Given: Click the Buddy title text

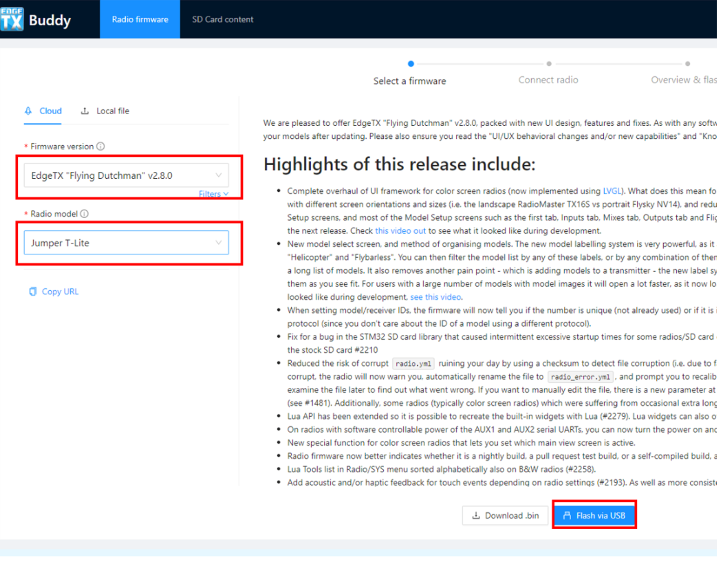Looking at the screenshot, I should (50, 20).
